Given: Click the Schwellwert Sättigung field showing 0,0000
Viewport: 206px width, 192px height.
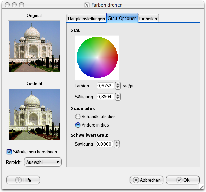Looking at the screenshot, I should coord(105,144).
